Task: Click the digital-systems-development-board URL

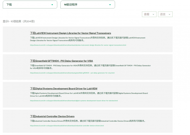Action: click(x=74, y=101)
